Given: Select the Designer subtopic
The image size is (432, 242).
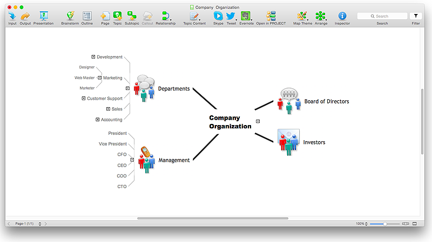Looking at the screenshot, I should [87, 67].
